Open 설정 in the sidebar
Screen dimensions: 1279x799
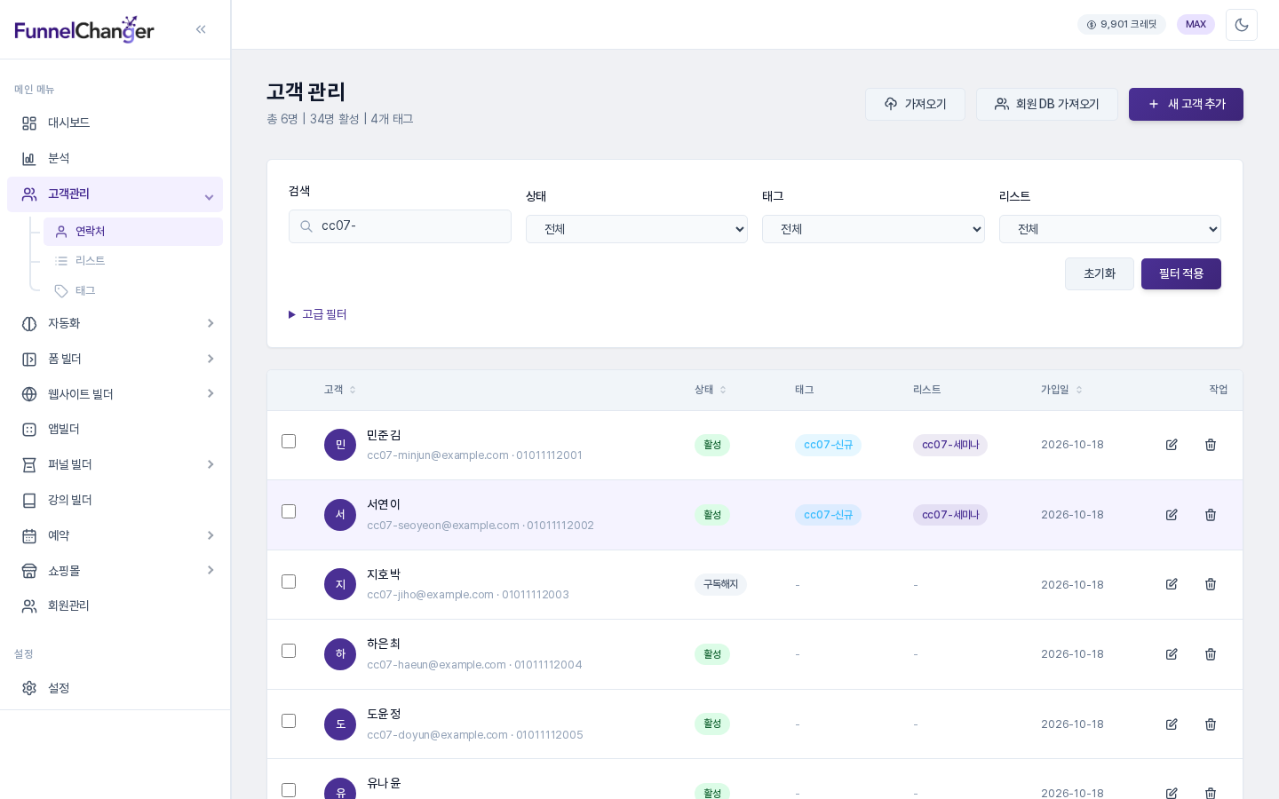115,688
